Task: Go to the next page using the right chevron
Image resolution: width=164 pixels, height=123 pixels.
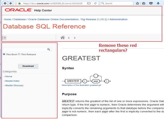Action: point(75,38)
